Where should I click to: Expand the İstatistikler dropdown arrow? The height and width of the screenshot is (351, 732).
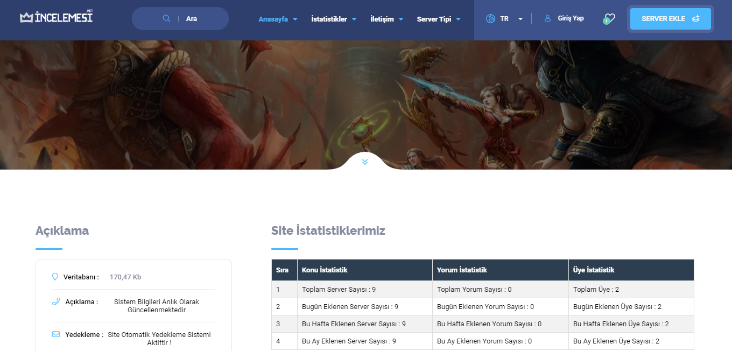click(354, 19)
